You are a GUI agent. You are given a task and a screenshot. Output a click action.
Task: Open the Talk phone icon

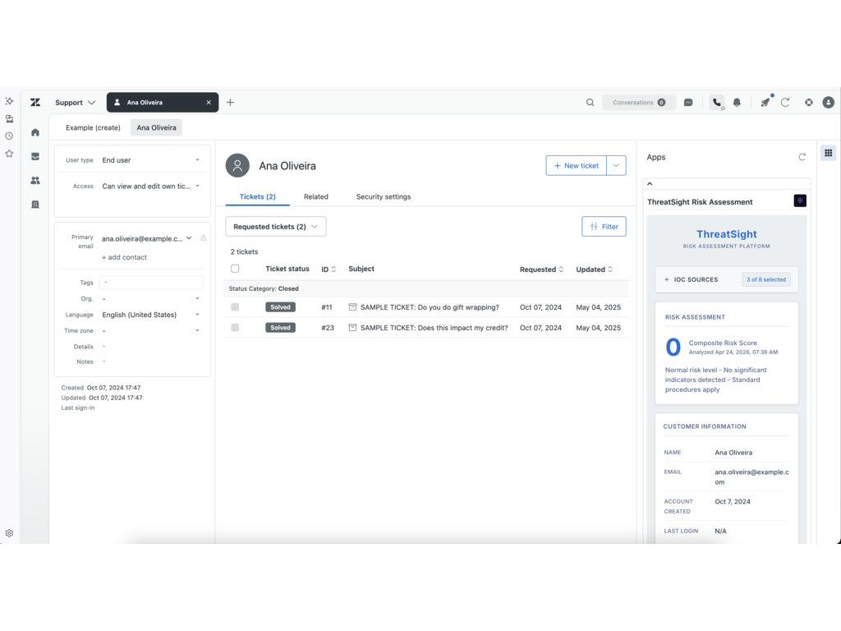coord(716,103)
